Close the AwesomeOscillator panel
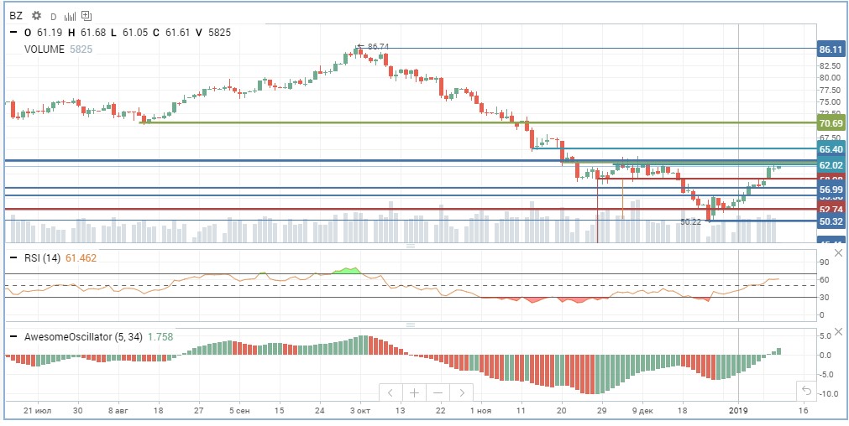 tap(838, 331)
